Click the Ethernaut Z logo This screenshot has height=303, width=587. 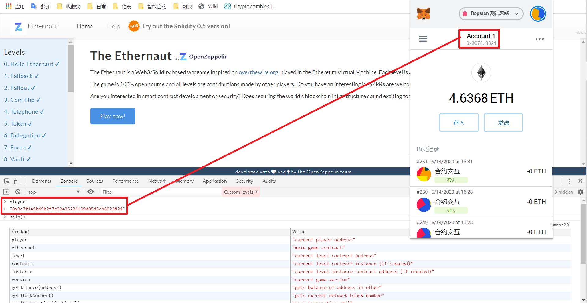(18, 27)
